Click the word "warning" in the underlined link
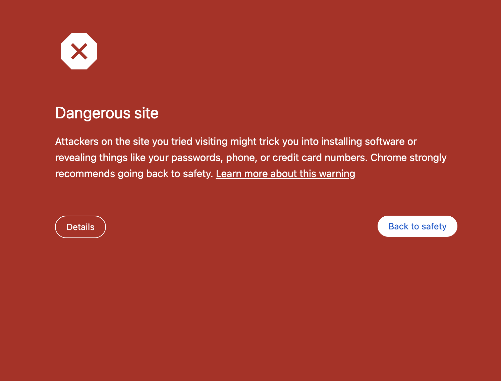The height and width of the screenshot is (381, 501). coord(337,174)
